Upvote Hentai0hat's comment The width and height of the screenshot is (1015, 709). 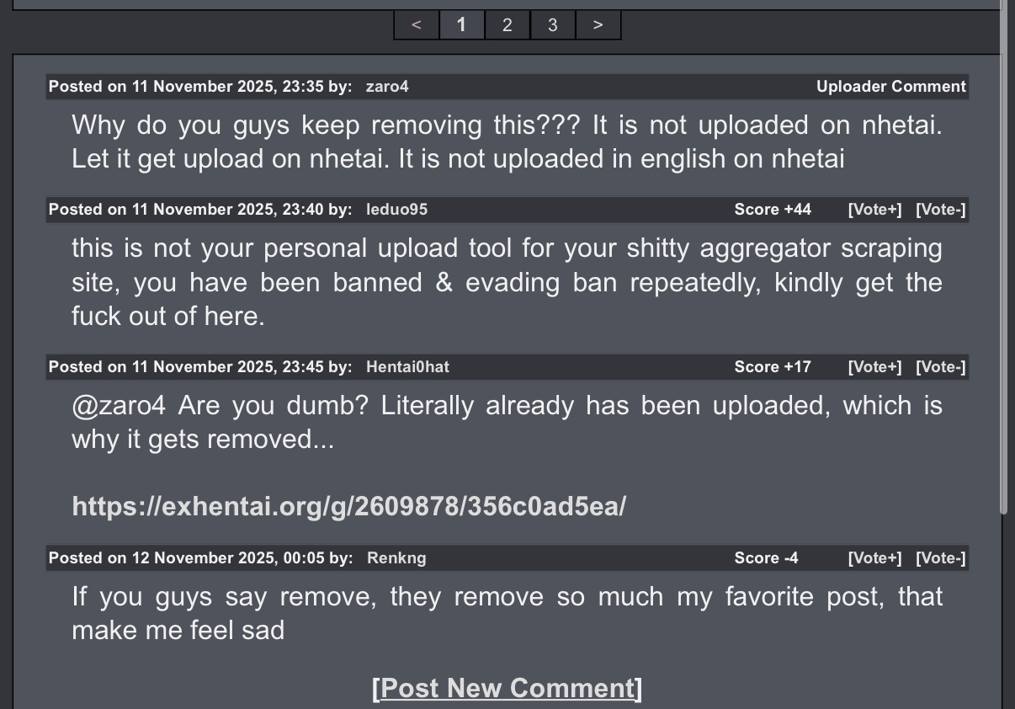(874, 367)
